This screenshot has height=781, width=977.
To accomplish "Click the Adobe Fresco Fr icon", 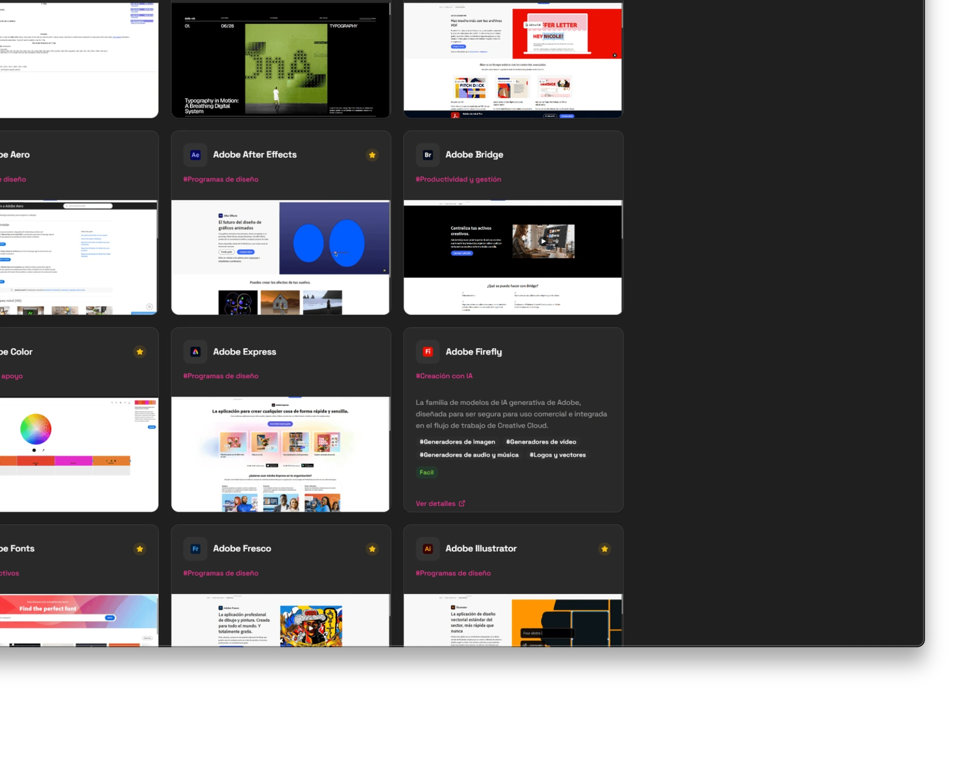I will point(195,549).
